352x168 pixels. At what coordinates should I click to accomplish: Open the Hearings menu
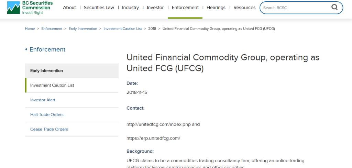(x=216, y=8)
